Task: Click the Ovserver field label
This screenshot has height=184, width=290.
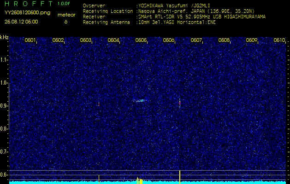Action: 94,6
